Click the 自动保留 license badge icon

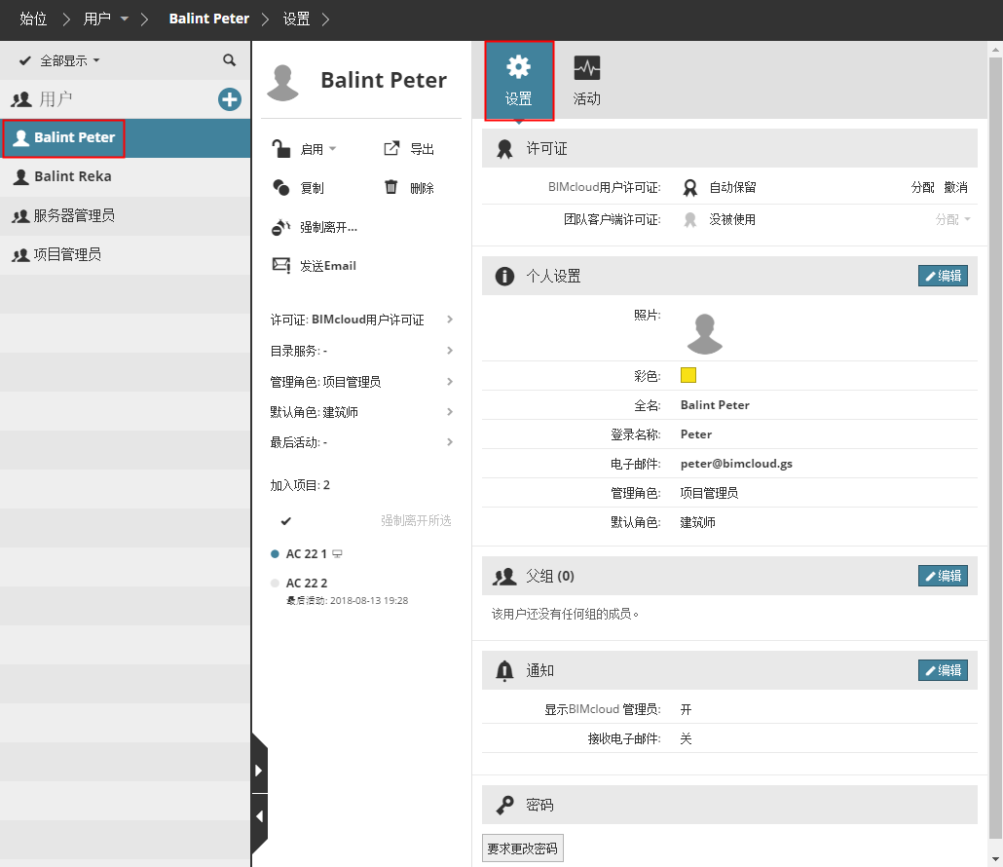click(x=689, y=187)
